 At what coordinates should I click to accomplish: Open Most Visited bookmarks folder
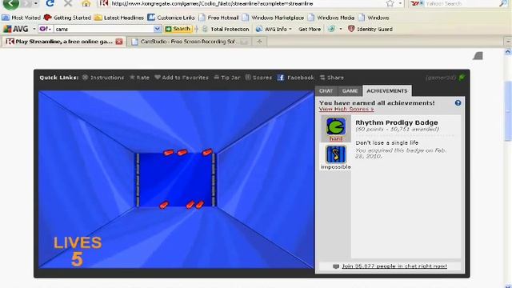[22, 18]
